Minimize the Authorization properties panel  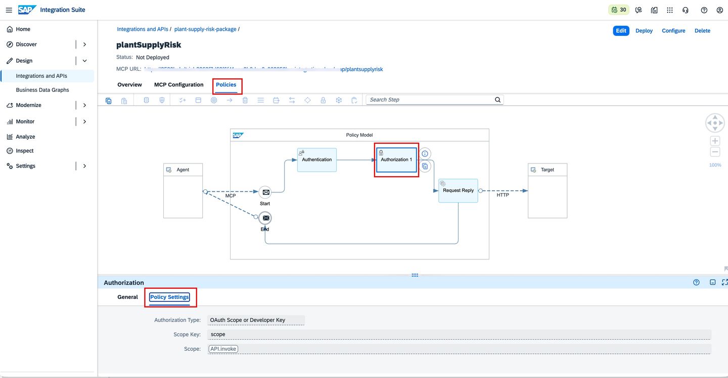(712, 282)
